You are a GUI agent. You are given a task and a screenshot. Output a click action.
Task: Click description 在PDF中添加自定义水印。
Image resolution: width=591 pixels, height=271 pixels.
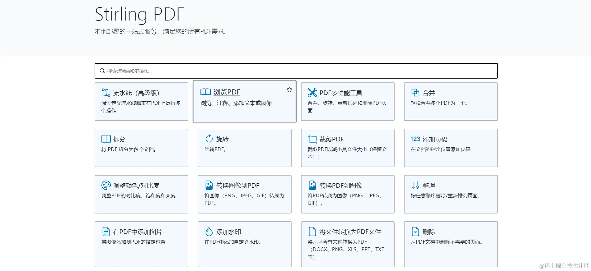[233, 242]
